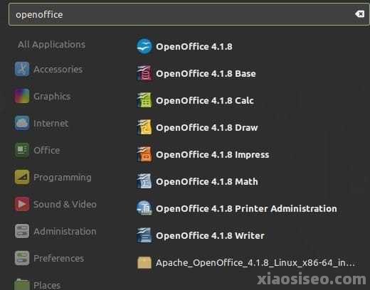Select the Office category
Viewport: 370px width, 290px height.
[x=37, y=150]
